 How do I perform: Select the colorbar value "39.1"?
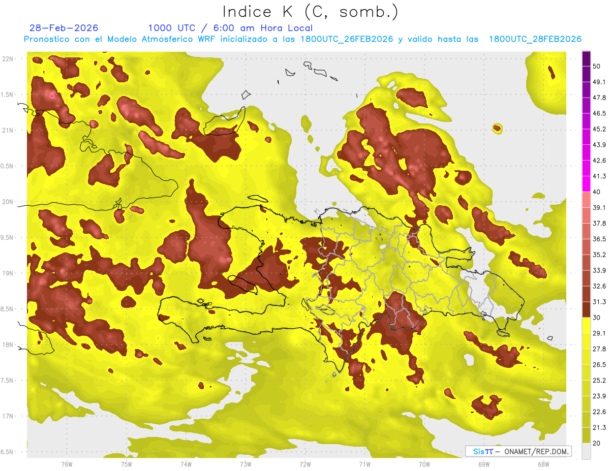point(599,208)
